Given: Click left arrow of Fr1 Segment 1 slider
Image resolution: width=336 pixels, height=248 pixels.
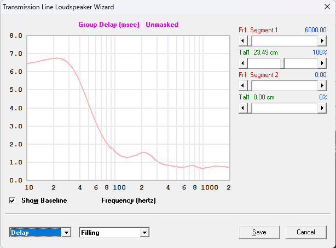Looking at the screenshot, I should click(x=243, y=40).
